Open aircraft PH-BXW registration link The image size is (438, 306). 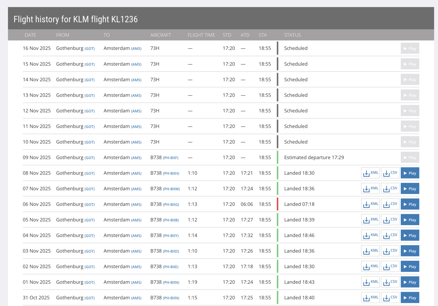[x=171, y=189]
